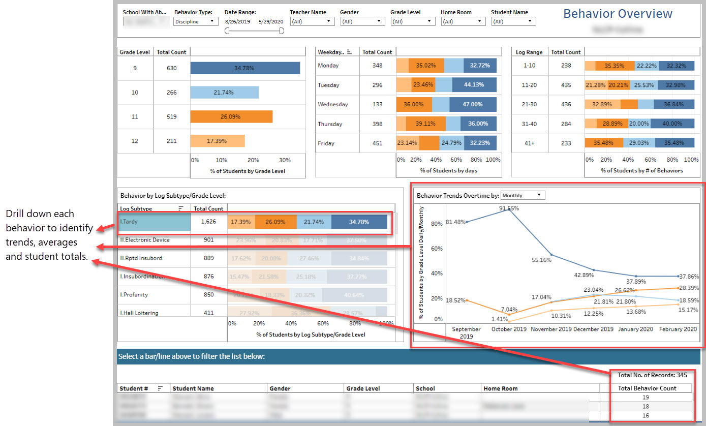Sort by the Weekday column sort icon
The height and width of the screenshot is (426, 706).
click(350, 52)
